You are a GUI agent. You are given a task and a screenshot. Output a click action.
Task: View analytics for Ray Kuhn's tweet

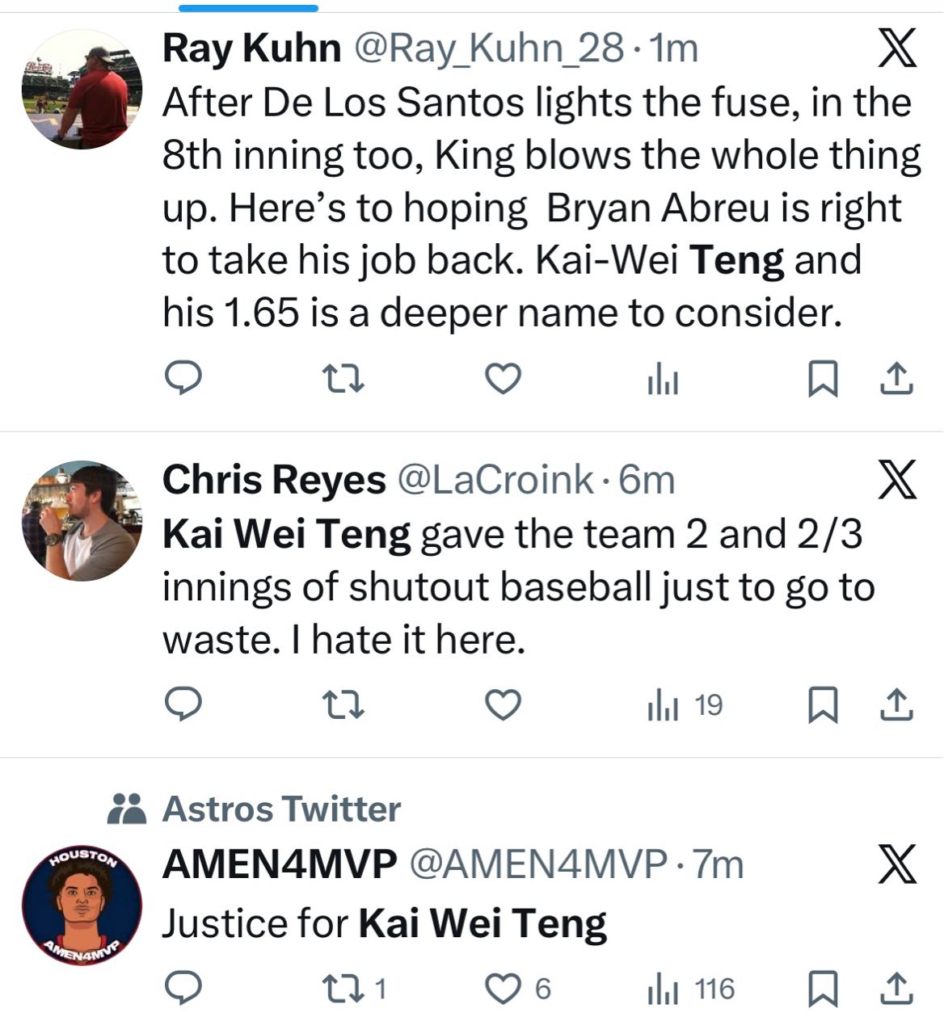pos(663,378)
